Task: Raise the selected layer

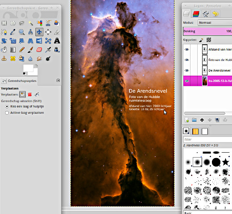Action: point(202,120)
